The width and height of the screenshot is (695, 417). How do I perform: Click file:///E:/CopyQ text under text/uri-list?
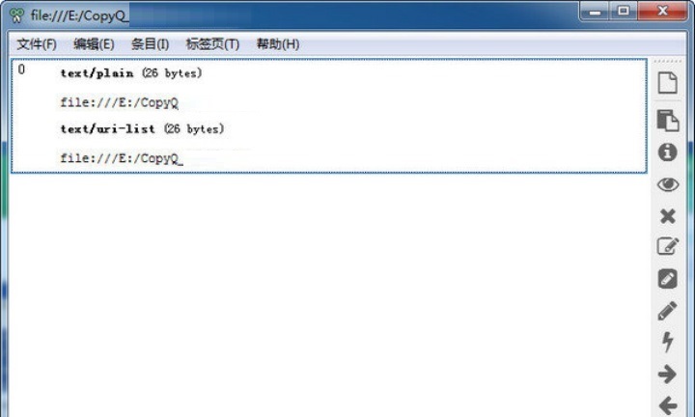[x=121, y=158]
